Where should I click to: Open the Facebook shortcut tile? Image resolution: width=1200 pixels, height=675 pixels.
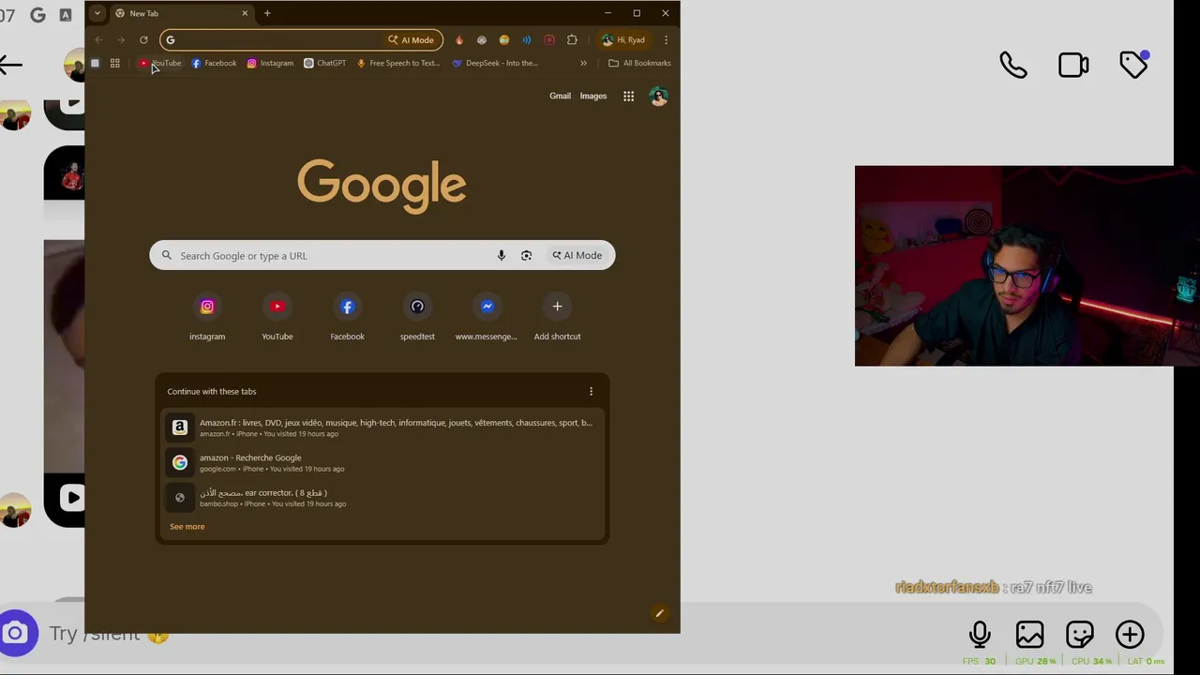tap(347, 317)
